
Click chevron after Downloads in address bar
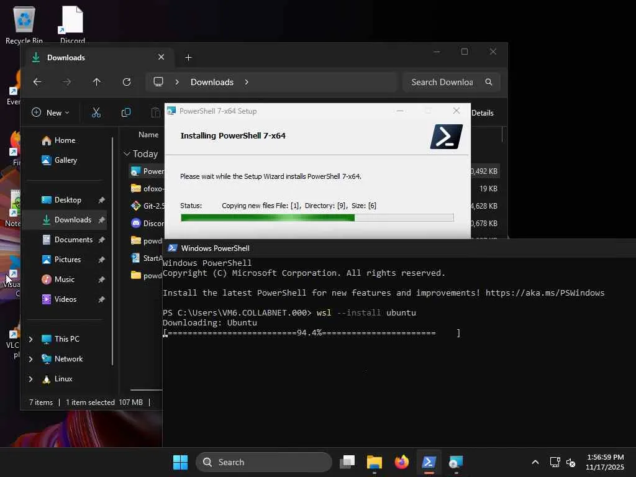tap(247, 82)
